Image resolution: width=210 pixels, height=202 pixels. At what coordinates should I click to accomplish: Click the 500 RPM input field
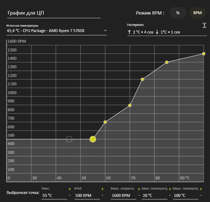(x=87, y=195)
